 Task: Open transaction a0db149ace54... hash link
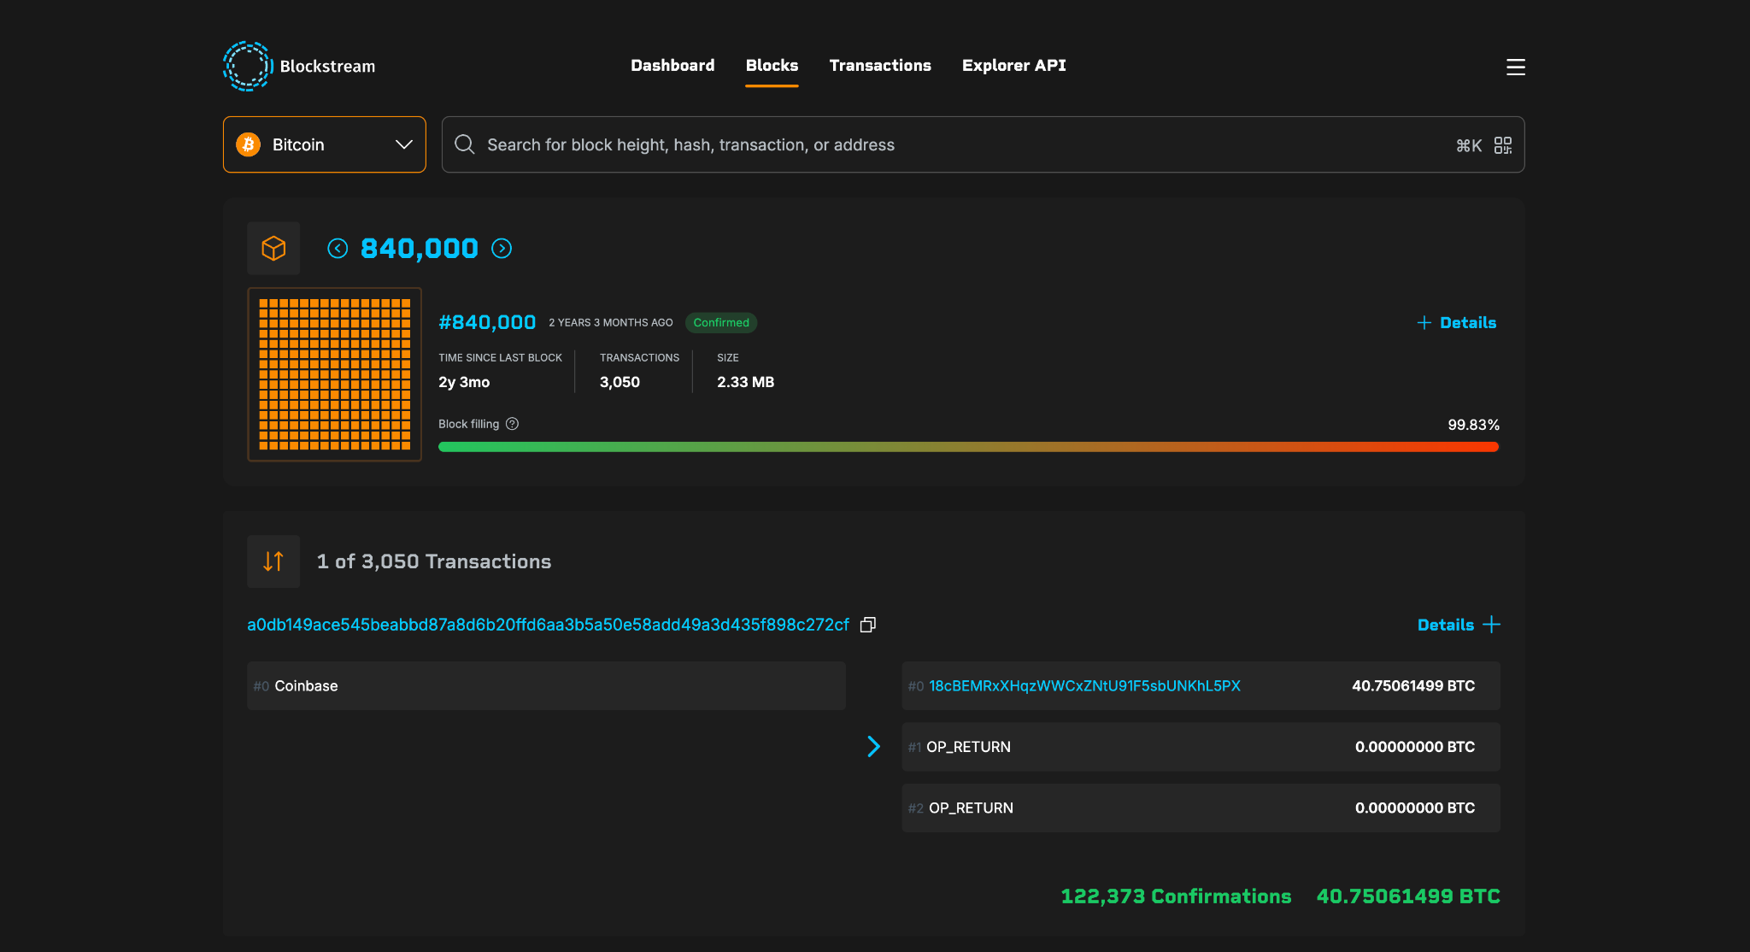point(548,625)
